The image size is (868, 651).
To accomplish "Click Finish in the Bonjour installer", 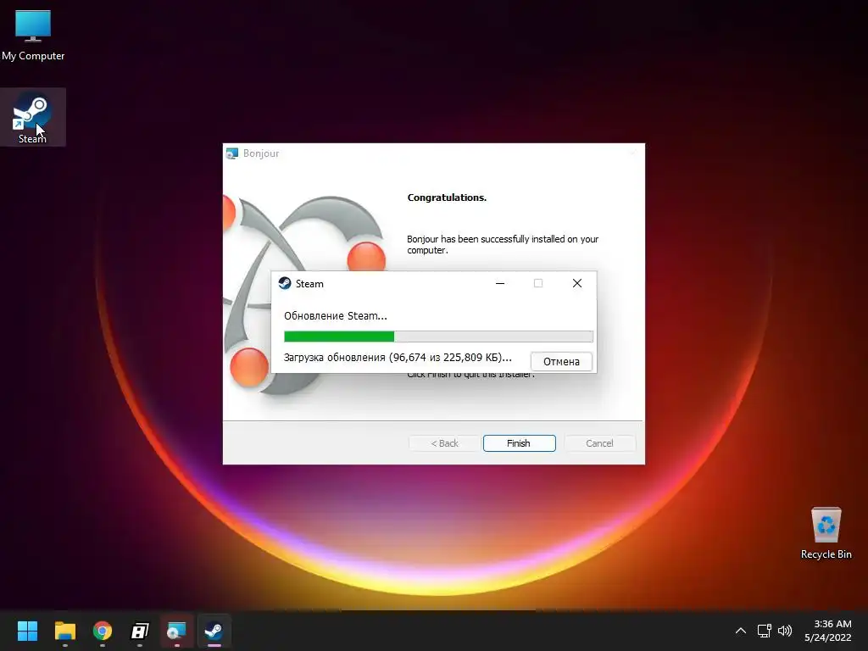I will (519, 443).
